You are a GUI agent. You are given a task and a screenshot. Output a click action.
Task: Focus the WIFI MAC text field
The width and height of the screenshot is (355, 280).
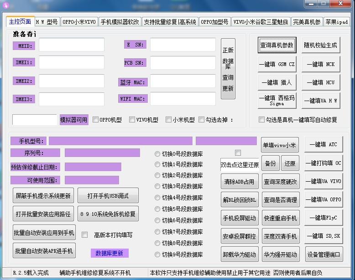pyautogui.click(x=183, y=99)
